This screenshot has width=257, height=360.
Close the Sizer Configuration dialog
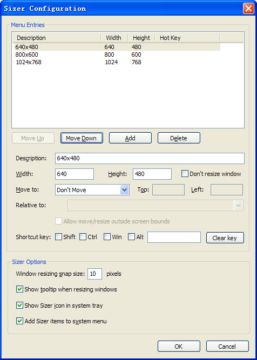(248, 9)
